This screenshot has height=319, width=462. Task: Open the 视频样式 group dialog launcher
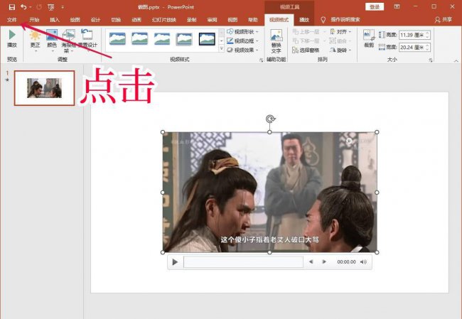click(261, 60)
